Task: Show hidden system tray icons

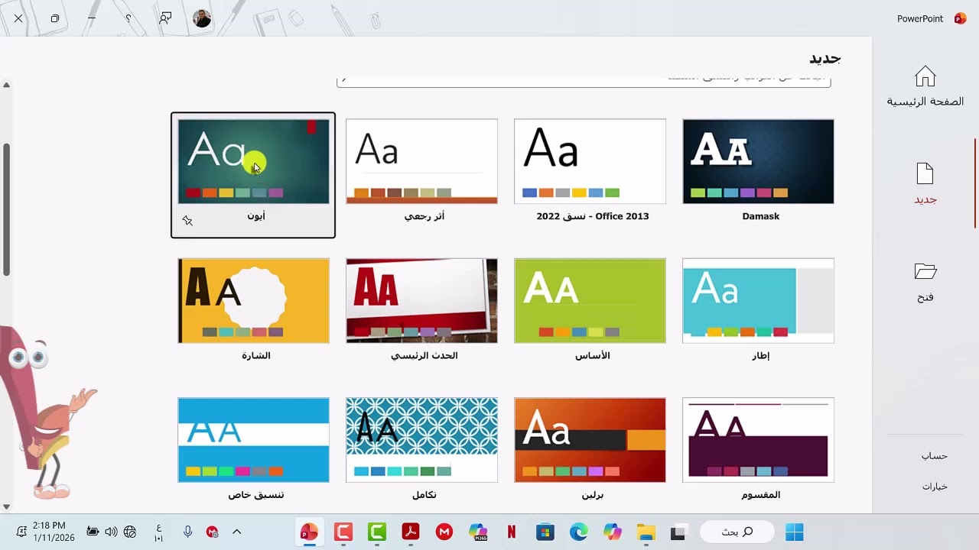Action: [x=236, y=532]
